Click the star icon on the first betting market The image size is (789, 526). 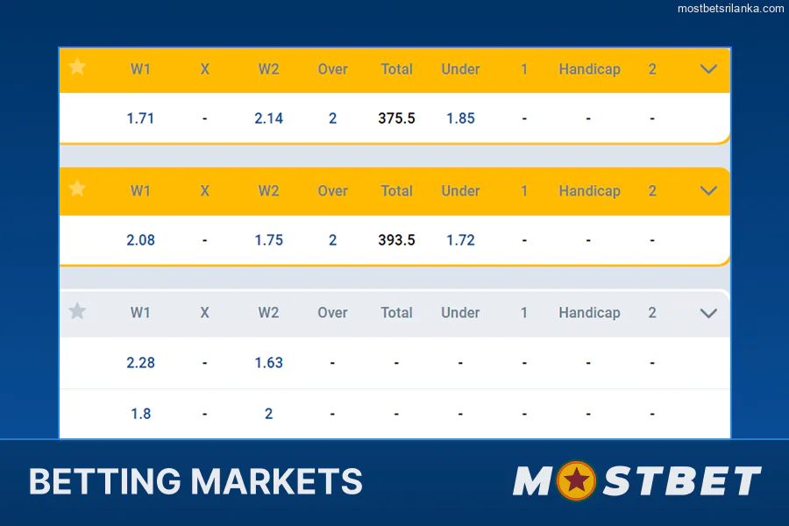tap(77, 68)
